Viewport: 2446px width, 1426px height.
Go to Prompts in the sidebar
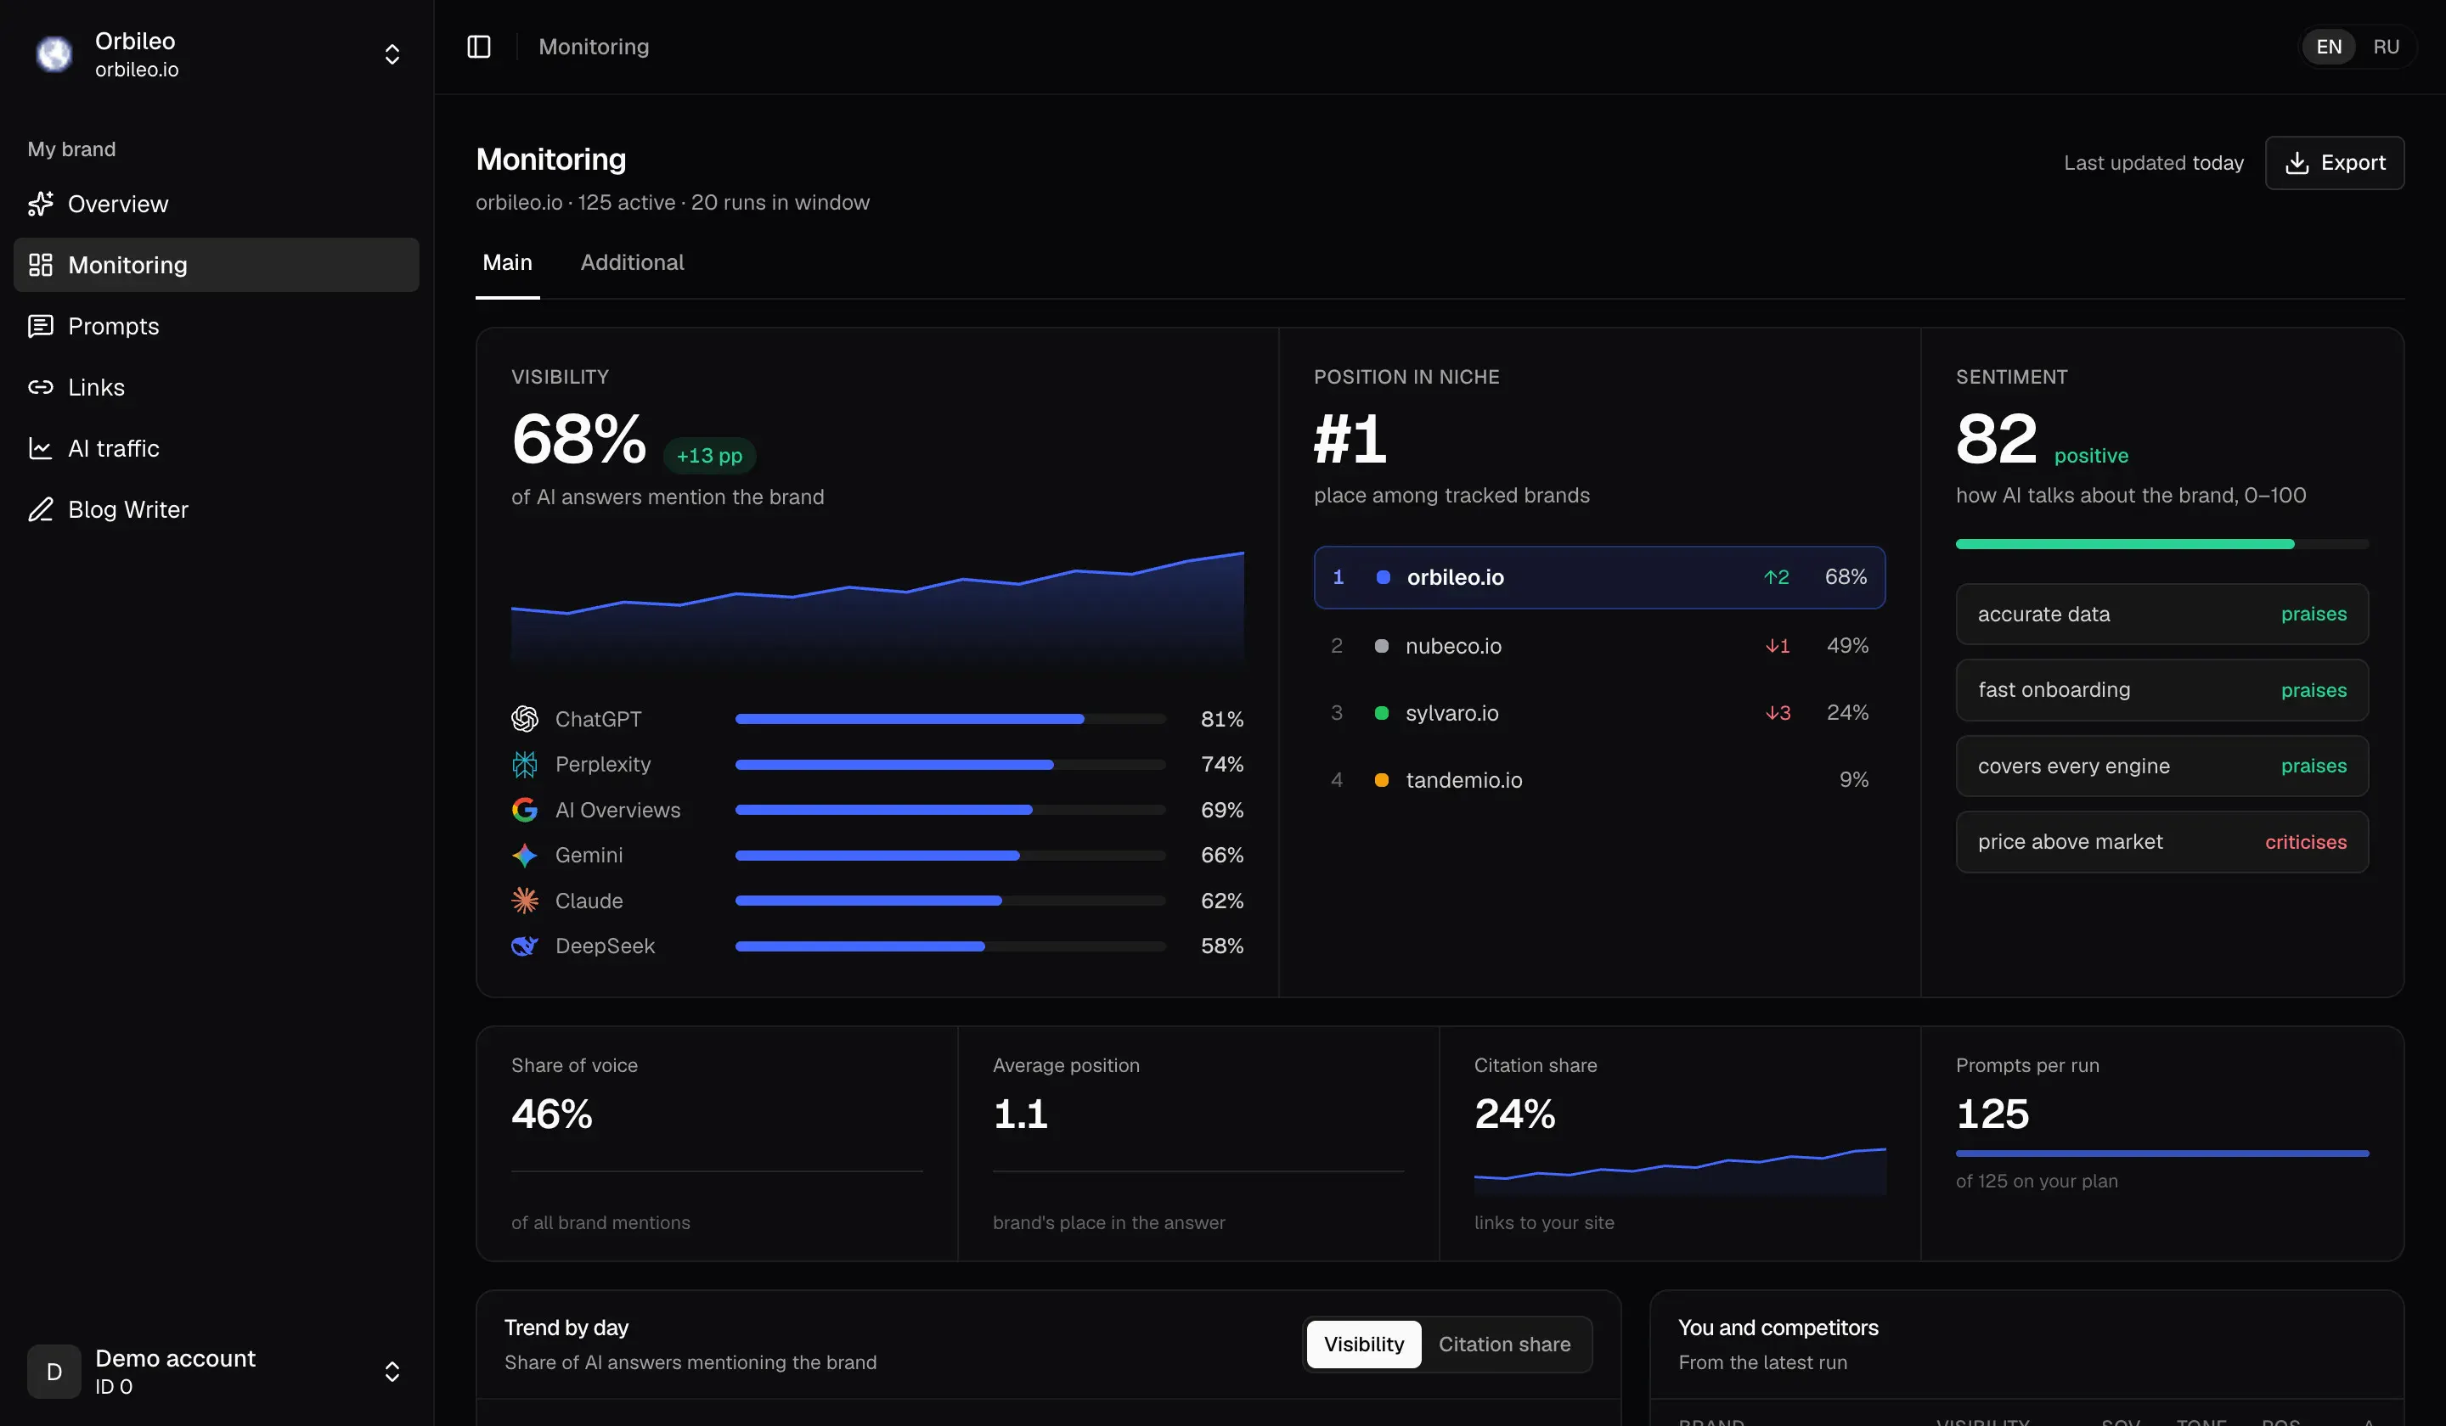coord(217,326)
